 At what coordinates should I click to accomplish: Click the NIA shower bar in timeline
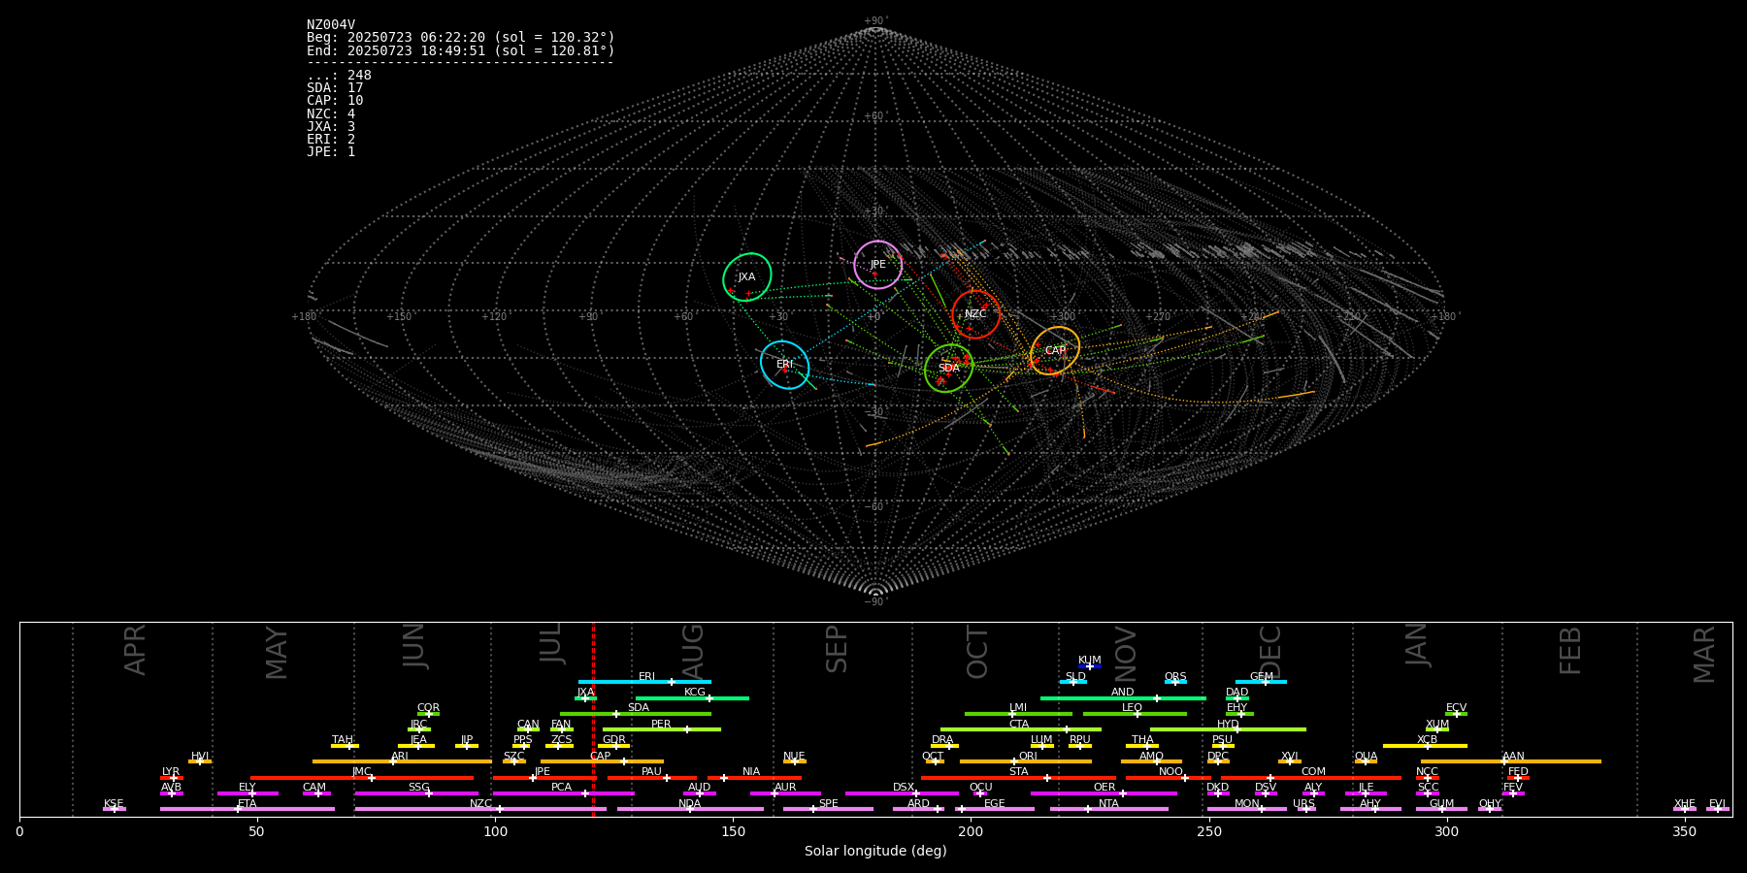(x=754, y=778)
